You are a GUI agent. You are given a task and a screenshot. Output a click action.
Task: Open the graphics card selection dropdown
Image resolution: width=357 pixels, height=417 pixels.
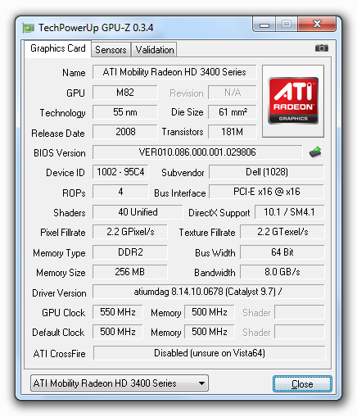point(120,383)
